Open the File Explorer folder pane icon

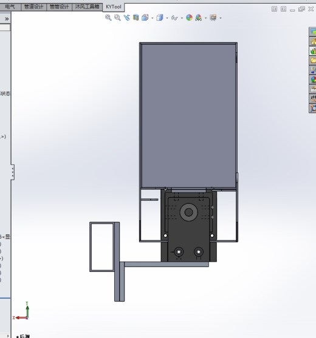pos(313,60)
